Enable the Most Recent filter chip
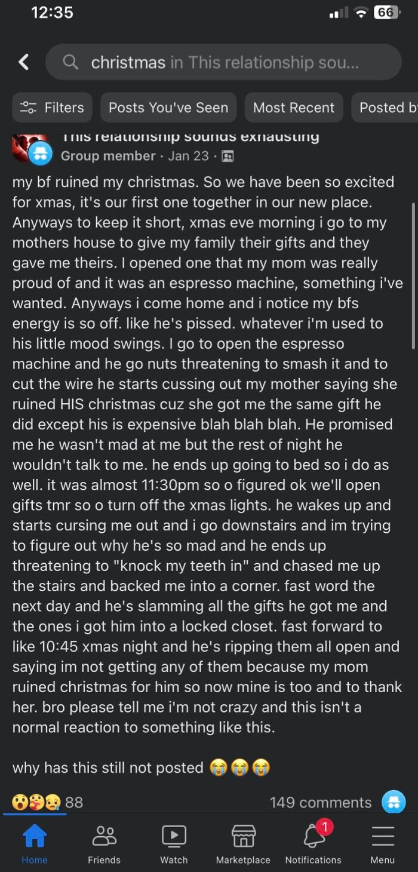This screenshot has width=418, height=872. [294, 108]
